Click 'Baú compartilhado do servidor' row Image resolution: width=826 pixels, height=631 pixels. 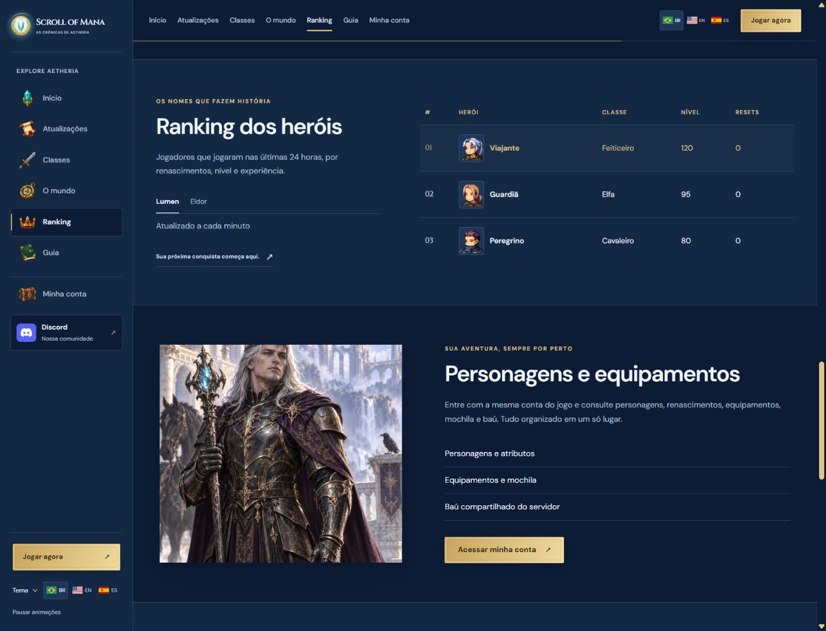(x=617, y=507)
